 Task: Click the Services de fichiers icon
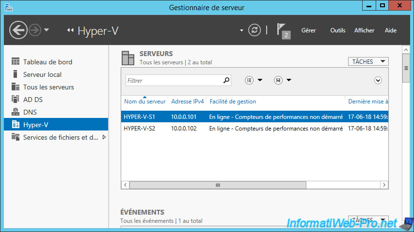tap(16, 137)
